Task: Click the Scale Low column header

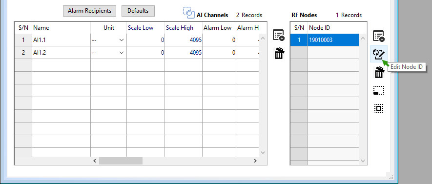Action: [145, 28]
